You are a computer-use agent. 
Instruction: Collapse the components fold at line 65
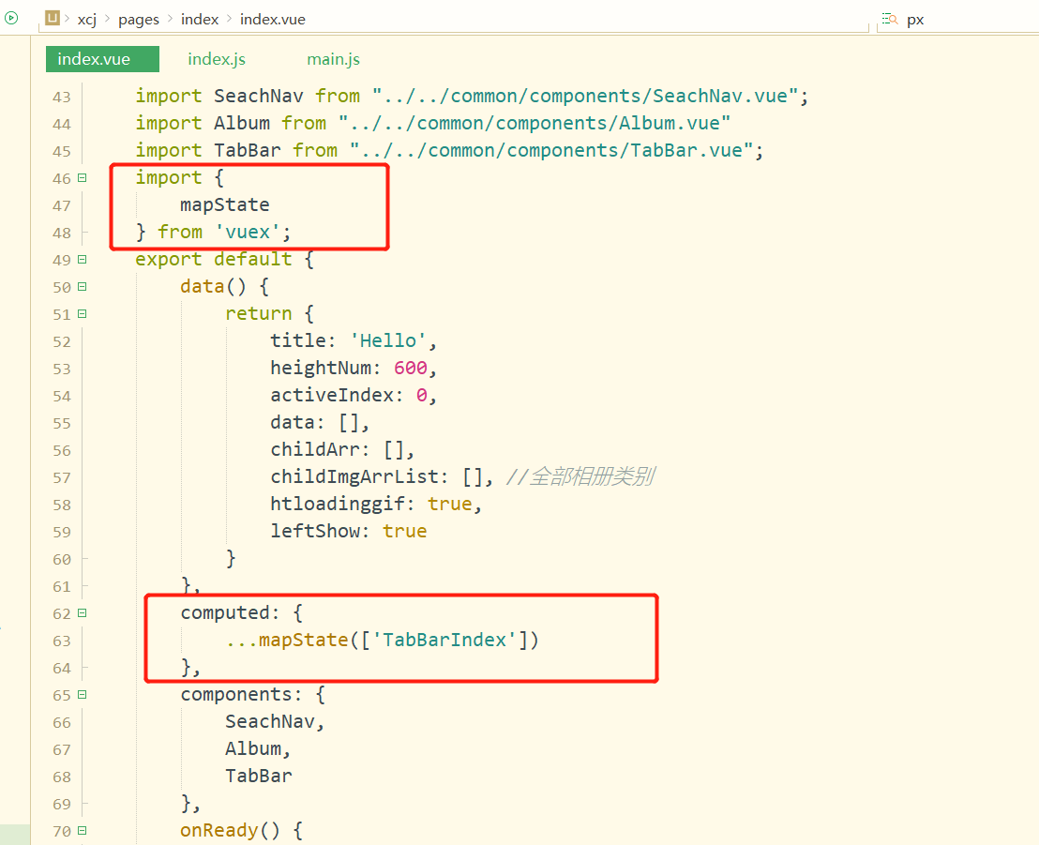point(83,695)
